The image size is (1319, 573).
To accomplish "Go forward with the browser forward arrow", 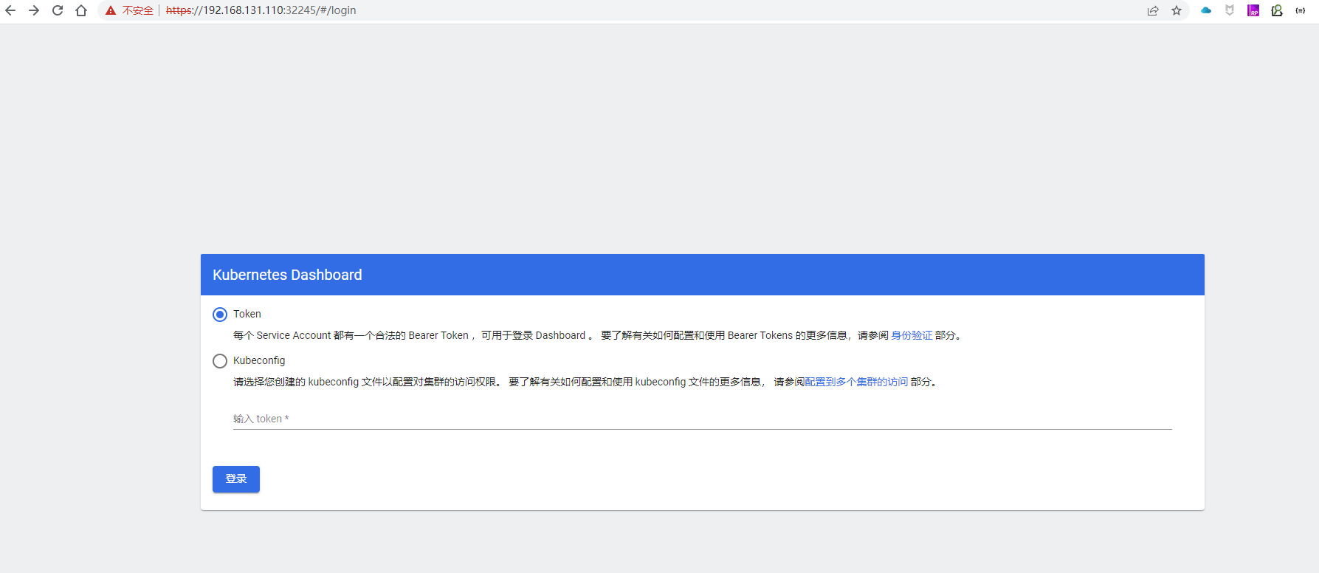I will pos(34,10).
